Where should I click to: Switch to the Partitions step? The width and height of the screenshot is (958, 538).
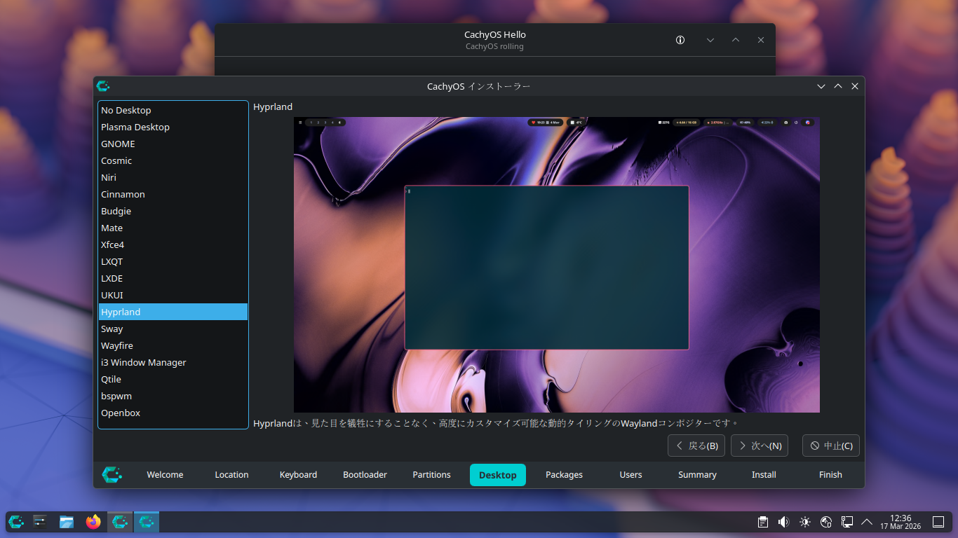tap(431, 475)
